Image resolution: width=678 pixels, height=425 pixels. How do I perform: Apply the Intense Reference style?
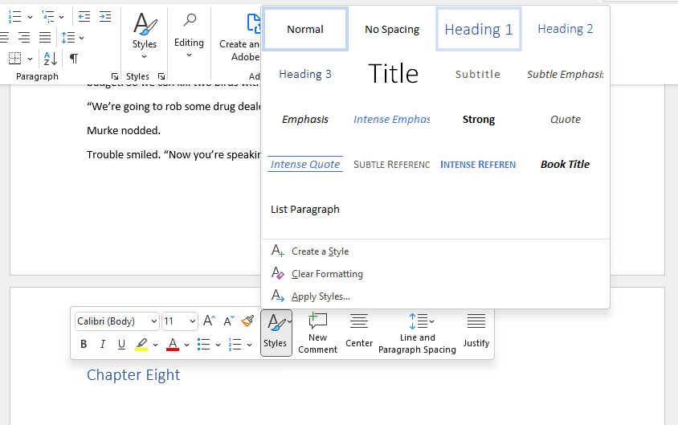coord(479,164)
